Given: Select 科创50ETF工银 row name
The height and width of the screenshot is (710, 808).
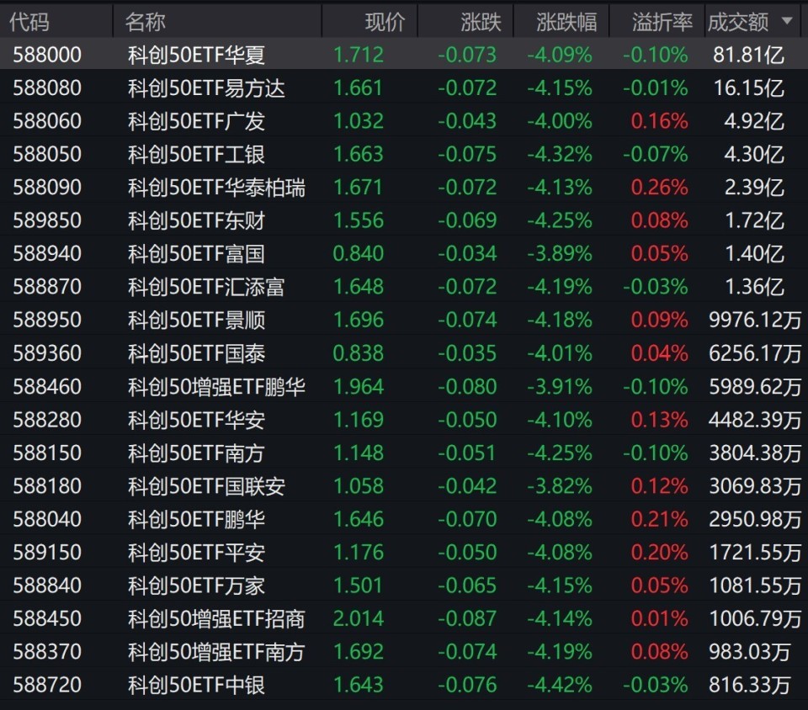Looking at the screenshot, I should click(x=196, y=155).
